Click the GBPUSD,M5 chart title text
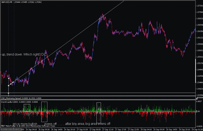203x131 pixels. click(x=6, y=2)
